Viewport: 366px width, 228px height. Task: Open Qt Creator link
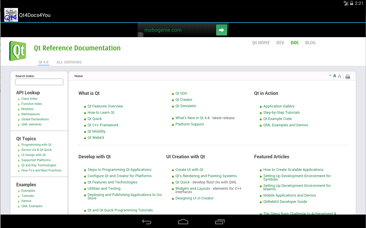(x=184, y=100)
